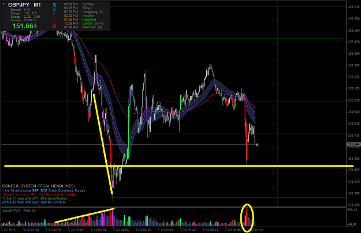Image resolution: width=361 pixels, height=233 pixels.
Task: Click the 3 Jul 04:06 time axis label
Action: click(x=121, y=230)
